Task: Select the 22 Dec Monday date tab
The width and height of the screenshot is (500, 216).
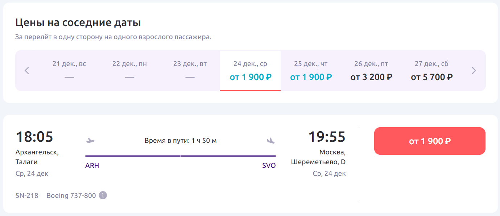Action: point(129,71)
